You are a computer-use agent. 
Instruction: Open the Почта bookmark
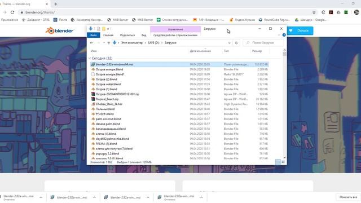pos(60,20)
